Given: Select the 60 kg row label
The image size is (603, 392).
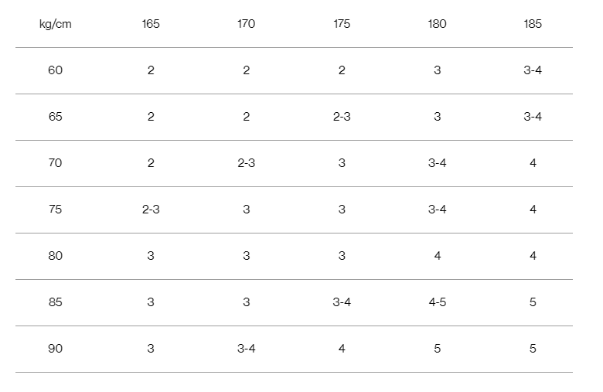Looking at the screenshot, I should point(55,70).
